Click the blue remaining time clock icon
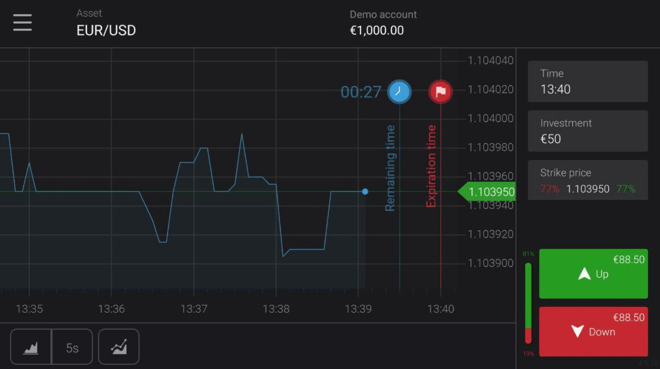 399,92
